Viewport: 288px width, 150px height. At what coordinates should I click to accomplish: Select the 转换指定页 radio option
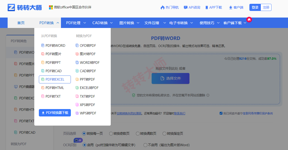pyautogui.click(x=164, y=133)
